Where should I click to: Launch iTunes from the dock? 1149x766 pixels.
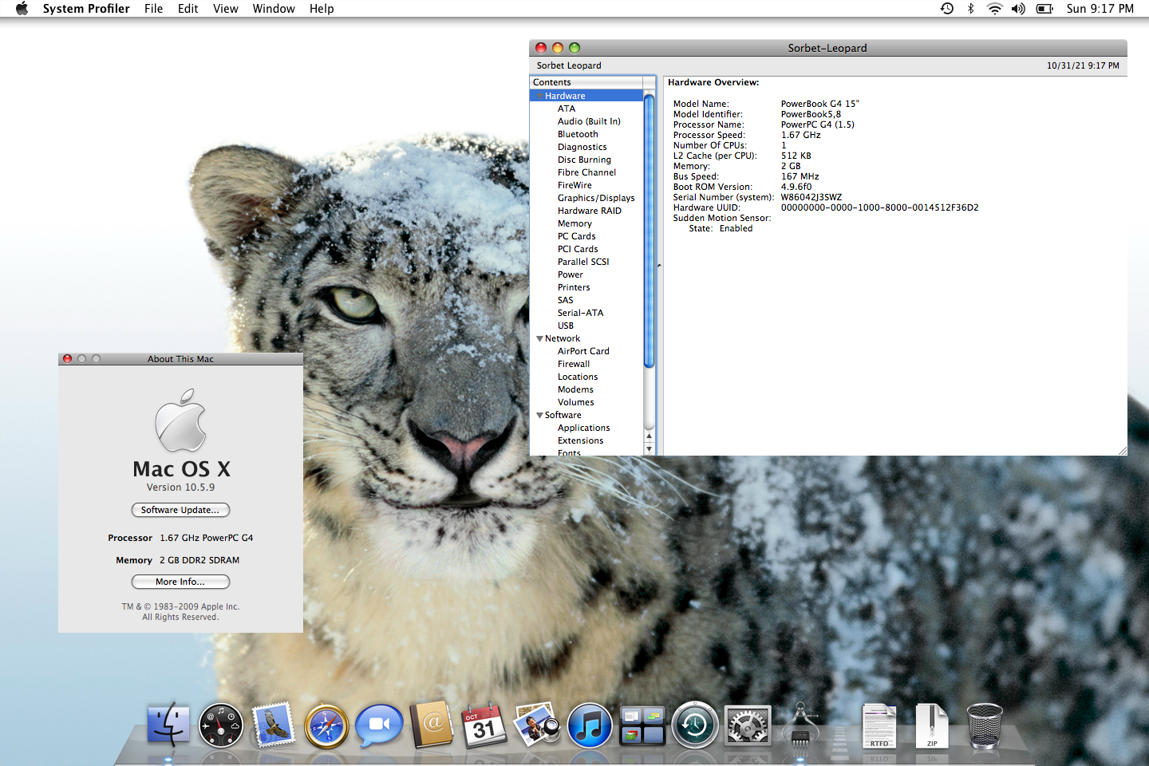tap(590, 726)
